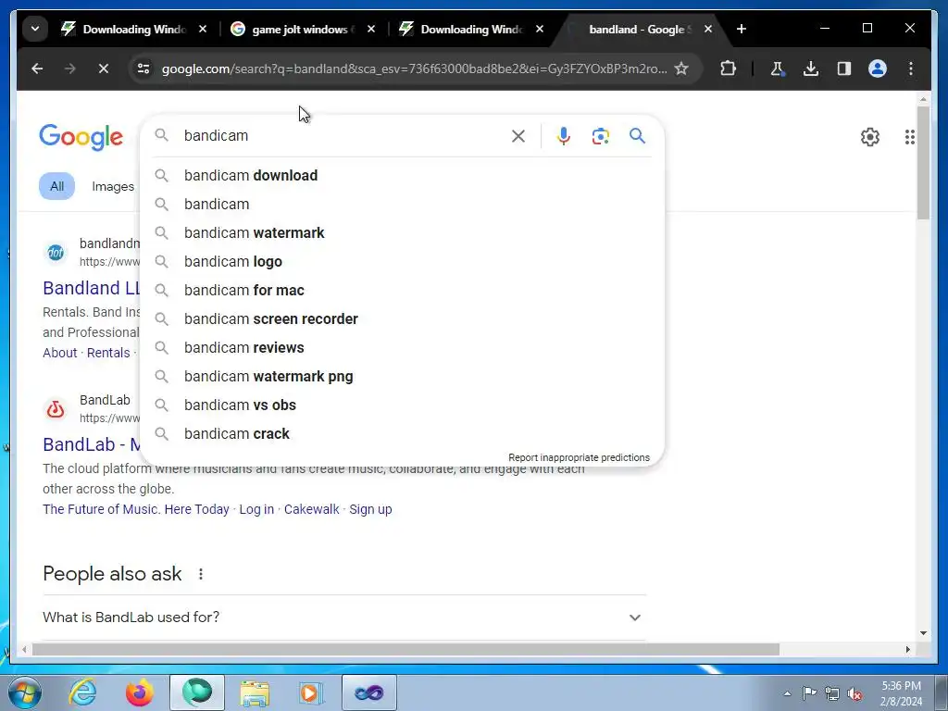The width and height of the screenshot is (948, 711).
Task: Stop loading the page
Action: click(x=104, y=69)
